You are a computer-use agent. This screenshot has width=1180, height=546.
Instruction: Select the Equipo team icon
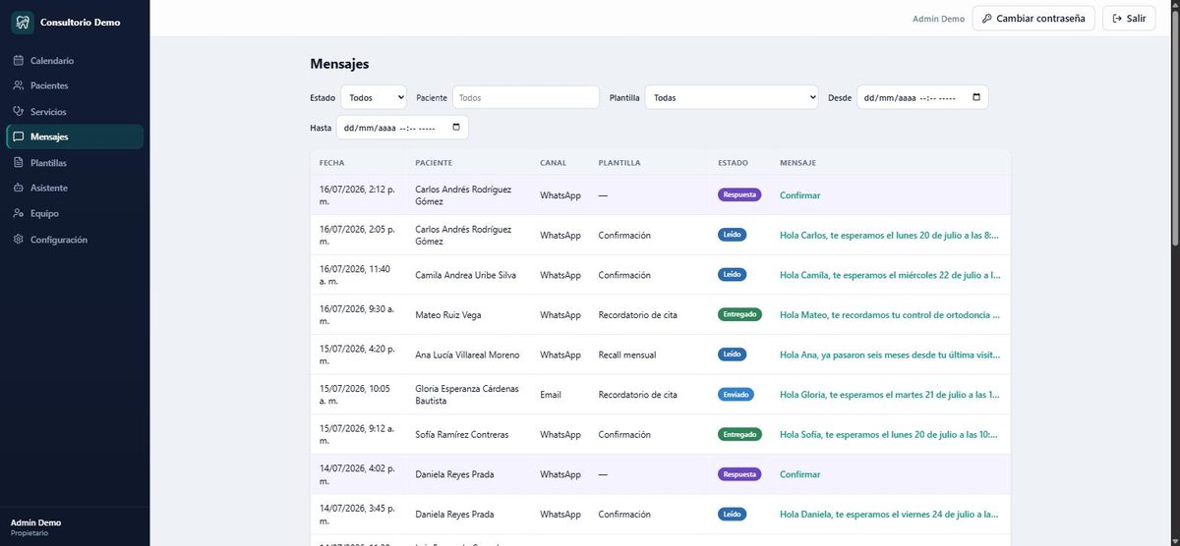click(19, 213)
